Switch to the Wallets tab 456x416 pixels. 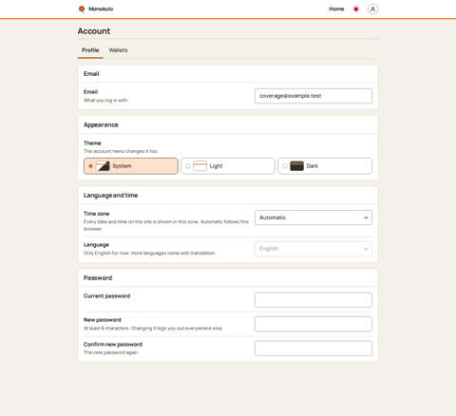118,50
